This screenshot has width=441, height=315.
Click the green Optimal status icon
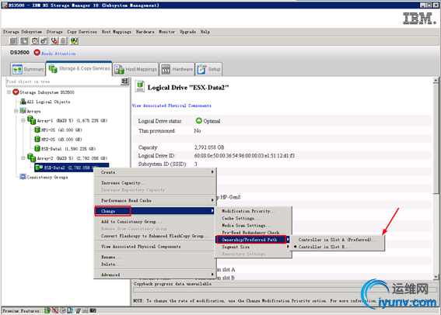[198, 120]
